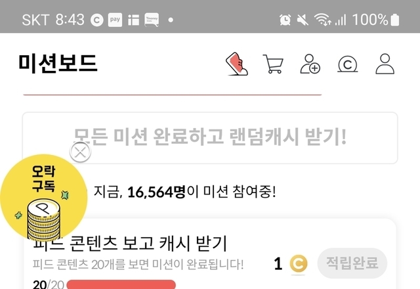The width and height of the screenshot is (420, 289).
Task: Tap the 적립완료 button
Action: pyautogui.click(x=352, y=263)
